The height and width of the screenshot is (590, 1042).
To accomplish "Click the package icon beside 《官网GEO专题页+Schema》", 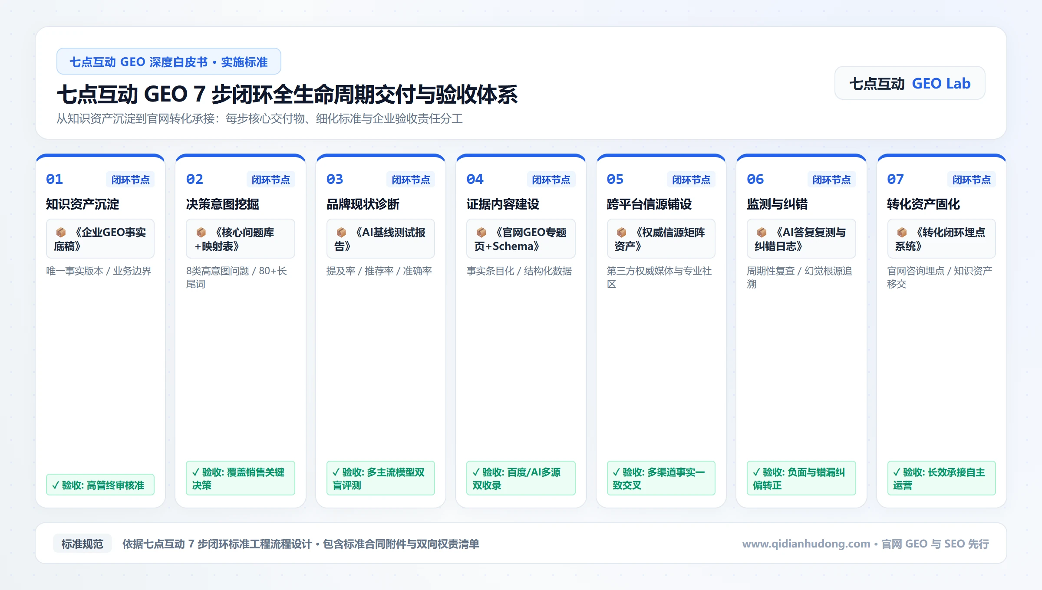I will click(481, 233).
